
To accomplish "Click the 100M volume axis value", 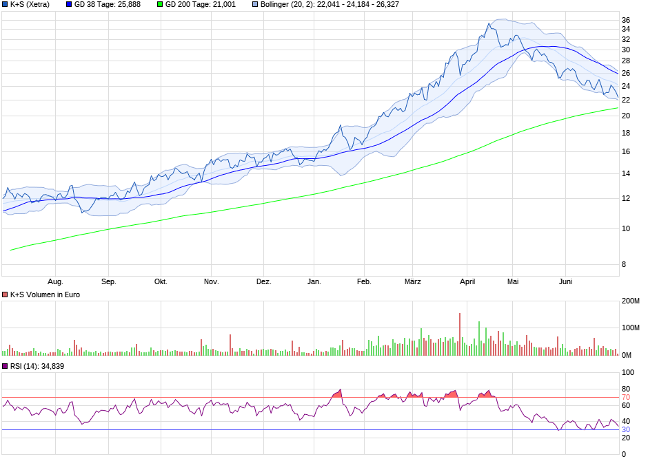I will click(631, 328).
